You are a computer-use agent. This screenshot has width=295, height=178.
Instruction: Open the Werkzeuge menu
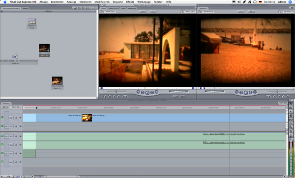pyautogui.click(x=144, y=2)
